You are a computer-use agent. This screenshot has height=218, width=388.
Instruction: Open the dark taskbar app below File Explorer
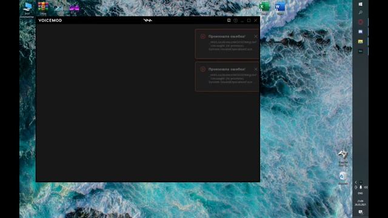click(x=361, y=51)
